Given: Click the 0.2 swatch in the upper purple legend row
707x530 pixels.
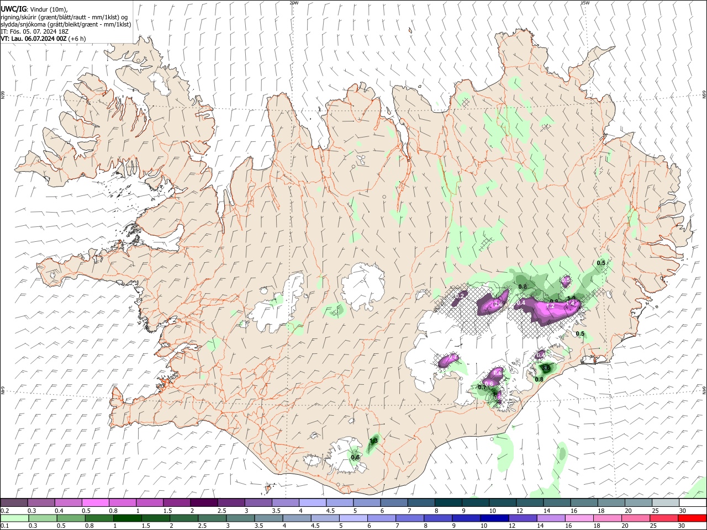Looking at the screenshot, I should tap(14, 502).
